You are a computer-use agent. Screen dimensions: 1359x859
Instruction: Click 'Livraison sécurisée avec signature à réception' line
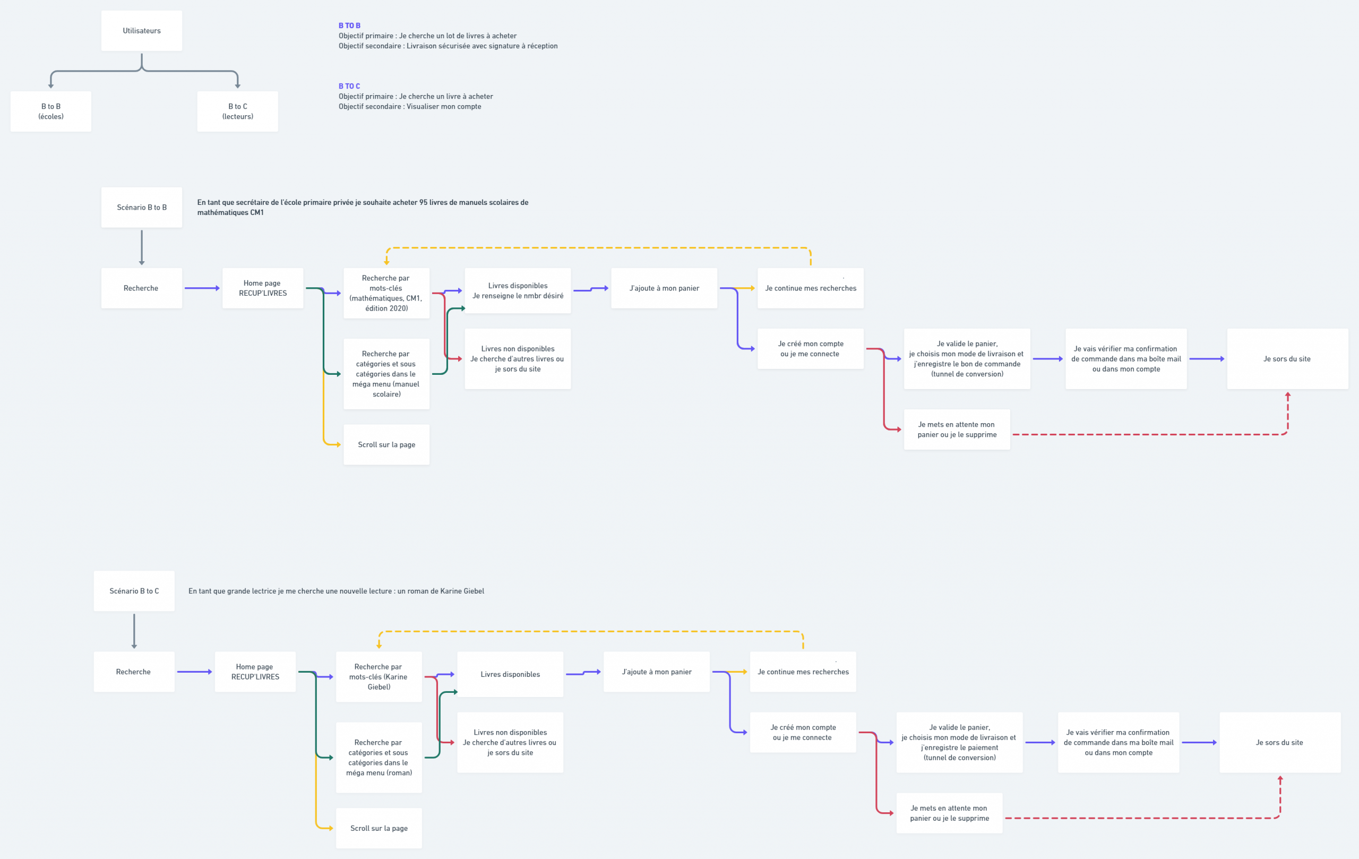448,46
